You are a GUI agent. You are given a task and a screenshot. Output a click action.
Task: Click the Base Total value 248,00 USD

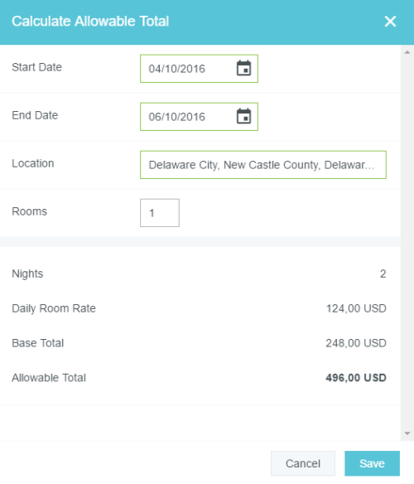(x=356, y=343)
